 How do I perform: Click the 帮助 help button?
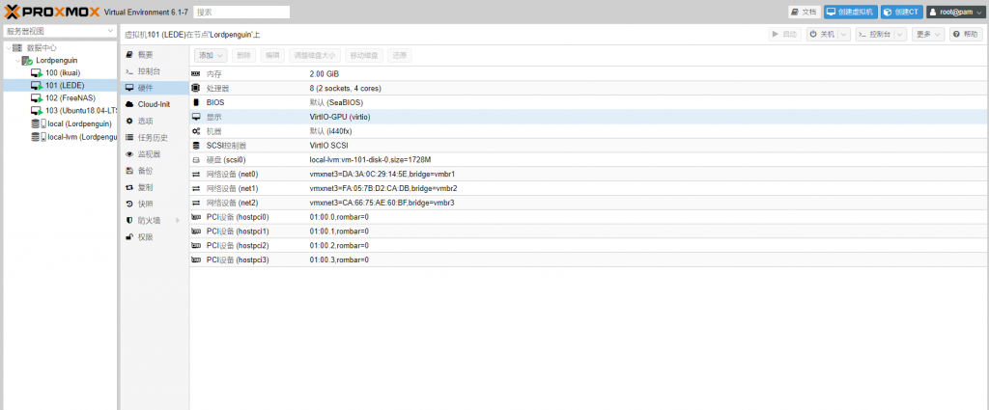[x=966, y=34]
